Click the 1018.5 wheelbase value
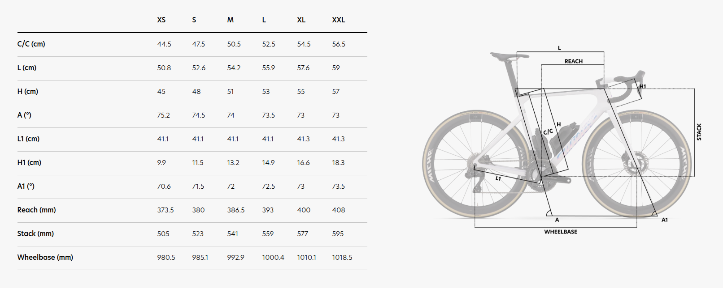Image resolution: width=723 pixels, height=288 pixels. (342, 257)
